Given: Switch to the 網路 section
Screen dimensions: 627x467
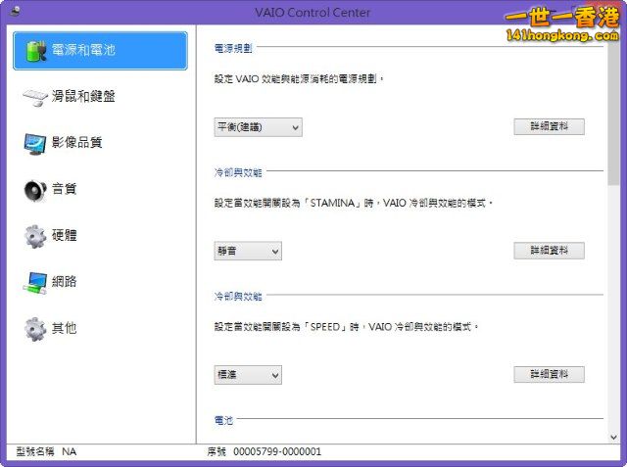Looking at the screenshot, I should click(x=65, y=282).
